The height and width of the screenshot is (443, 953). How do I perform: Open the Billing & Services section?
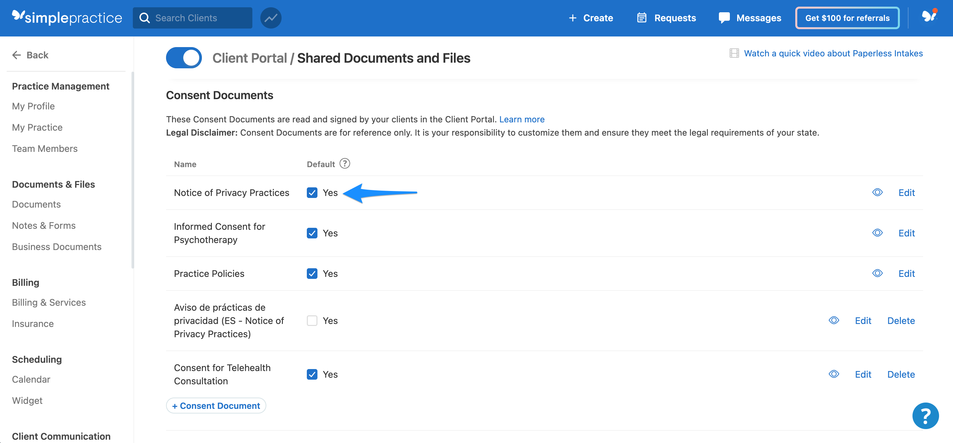click(x=48, y=302)
